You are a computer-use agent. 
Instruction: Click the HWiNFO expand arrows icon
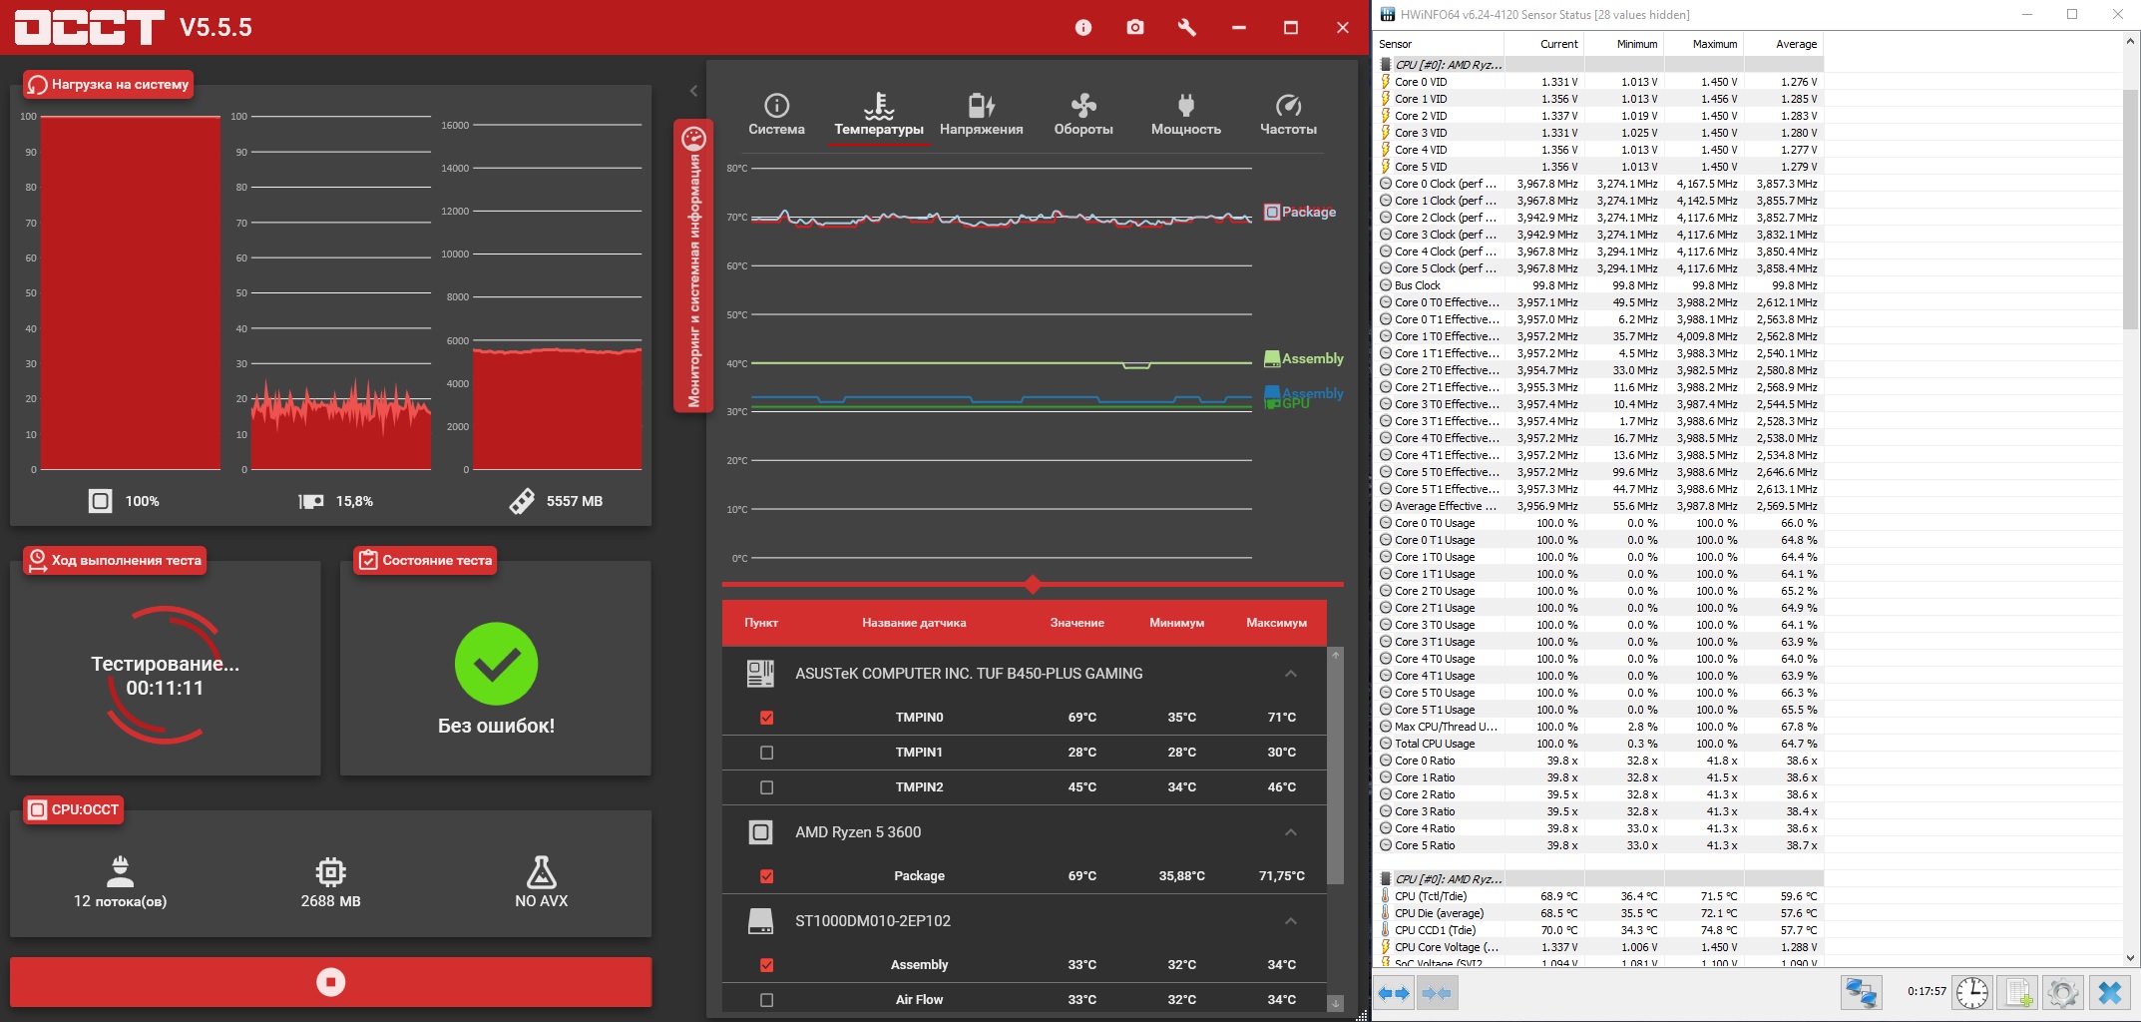(x=1395, y=993)
